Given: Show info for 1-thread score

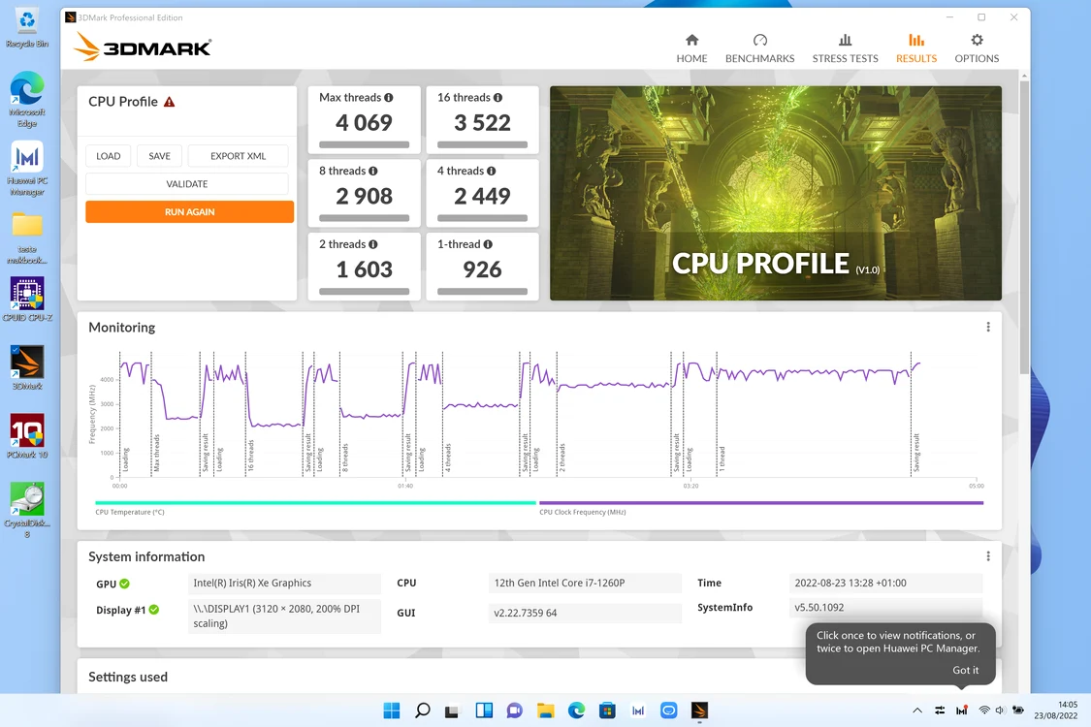Looking at the screenshot, I should point(488,244).
